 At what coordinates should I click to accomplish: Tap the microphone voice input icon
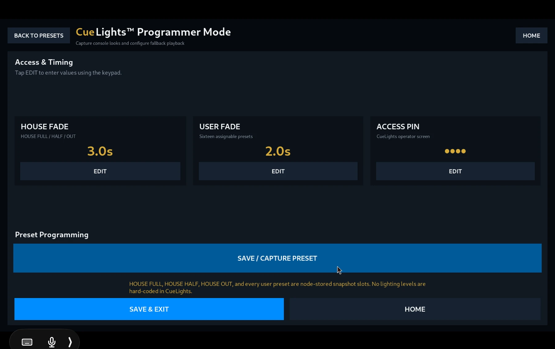pos(52,342)
